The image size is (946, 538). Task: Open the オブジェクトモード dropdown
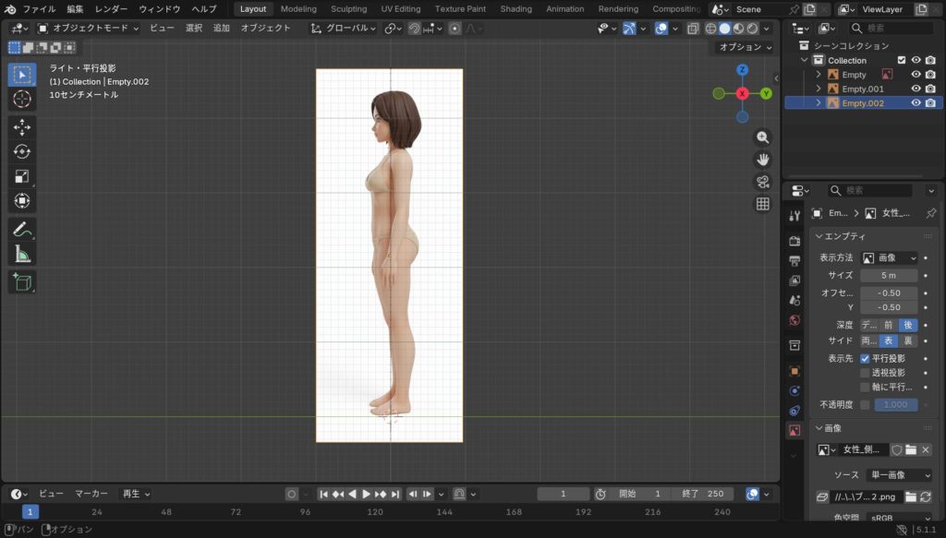[88, 28]
